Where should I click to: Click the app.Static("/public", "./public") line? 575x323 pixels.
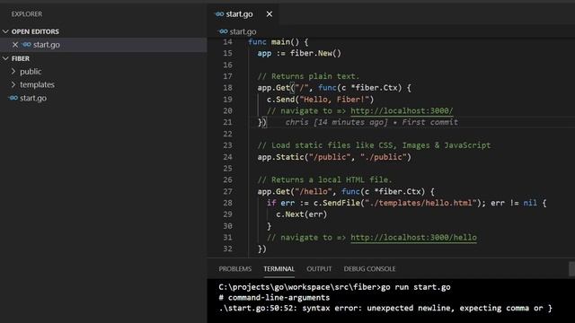pos(334,157)
